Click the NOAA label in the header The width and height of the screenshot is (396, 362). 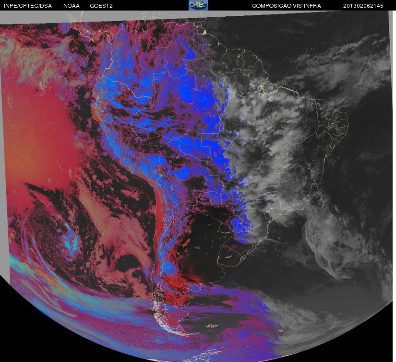click(x=72, y=6)
